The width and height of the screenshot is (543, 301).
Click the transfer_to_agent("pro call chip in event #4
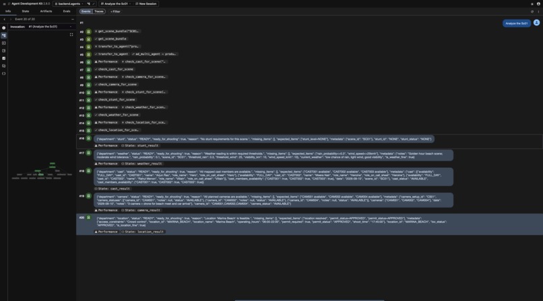[117, 46]
